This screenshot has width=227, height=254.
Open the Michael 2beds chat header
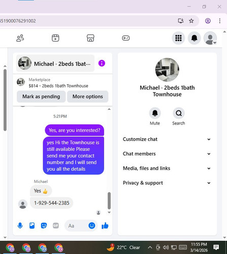[55, 63]
